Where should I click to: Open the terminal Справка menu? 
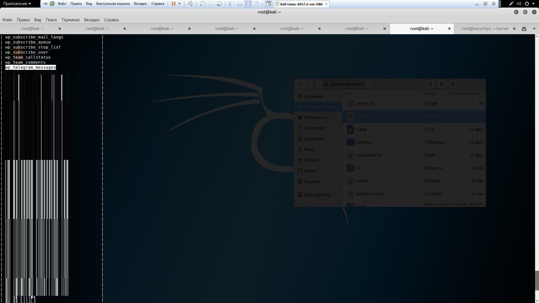click(x=111, y=20)
